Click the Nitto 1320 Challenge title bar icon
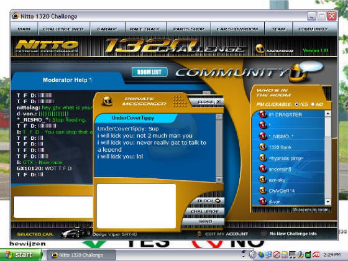348x261 pixels. [x=16, y=16]
